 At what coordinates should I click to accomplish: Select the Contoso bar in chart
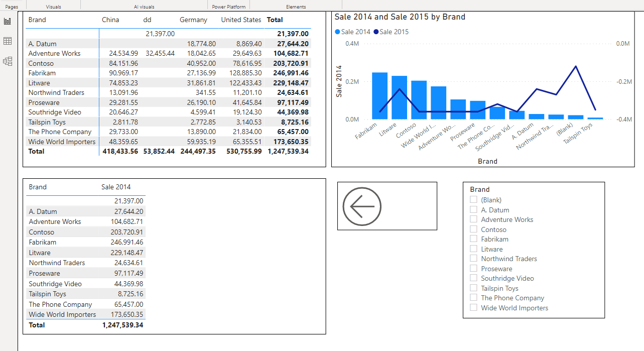tap(419, 100)
